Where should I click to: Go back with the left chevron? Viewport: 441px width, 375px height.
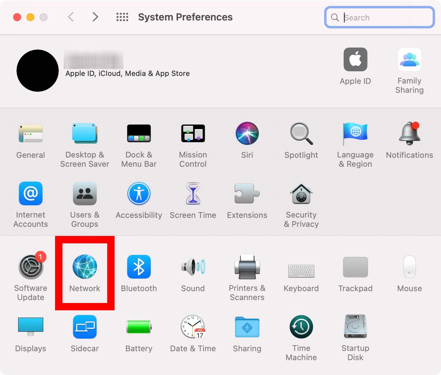[71, 17]
